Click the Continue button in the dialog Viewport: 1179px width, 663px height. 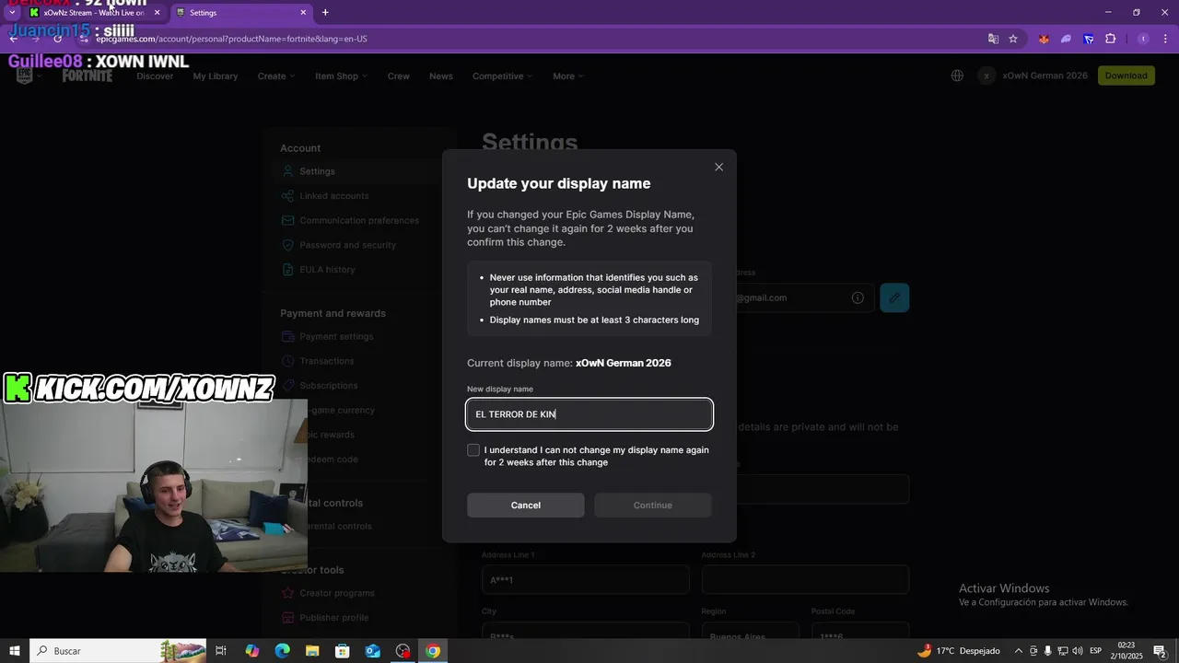click(653, 505)
